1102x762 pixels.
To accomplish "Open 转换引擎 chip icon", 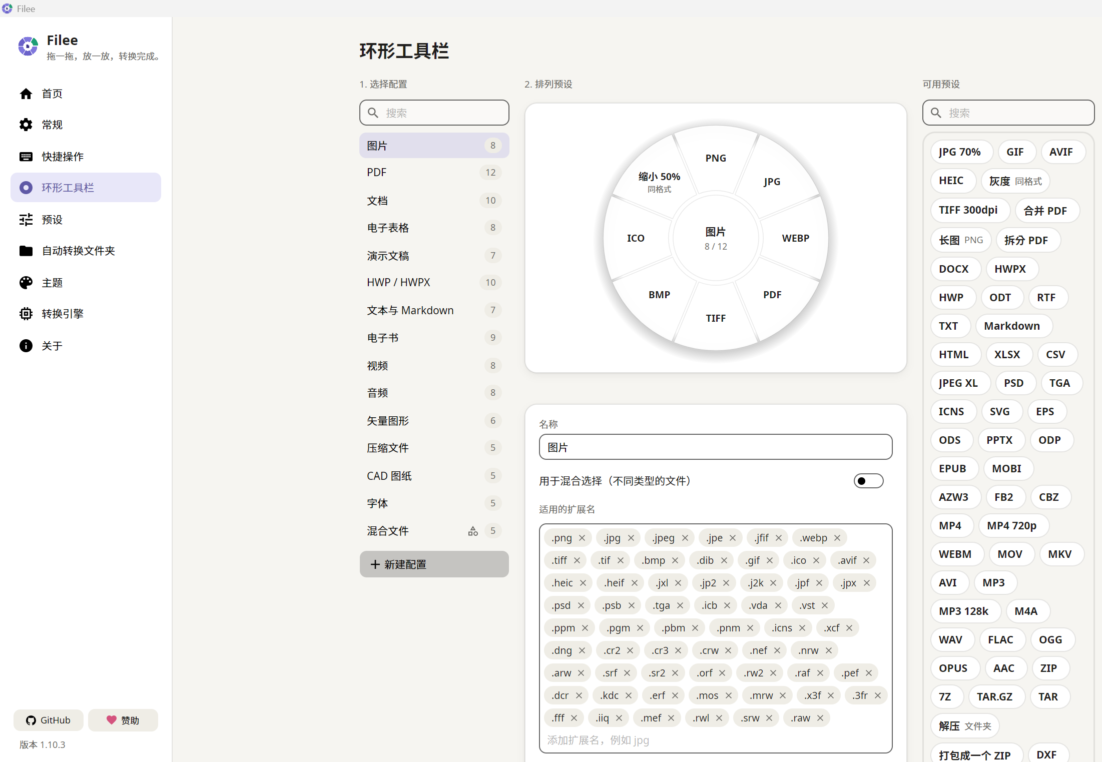I will pyautogui.click(x=26, y=314).
